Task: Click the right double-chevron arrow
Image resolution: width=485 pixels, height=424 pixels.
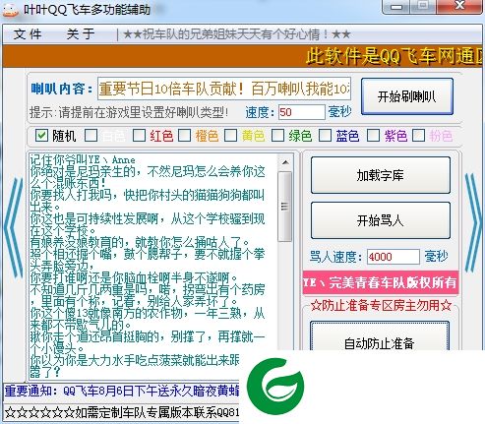Action: click(x=473, y=223)
